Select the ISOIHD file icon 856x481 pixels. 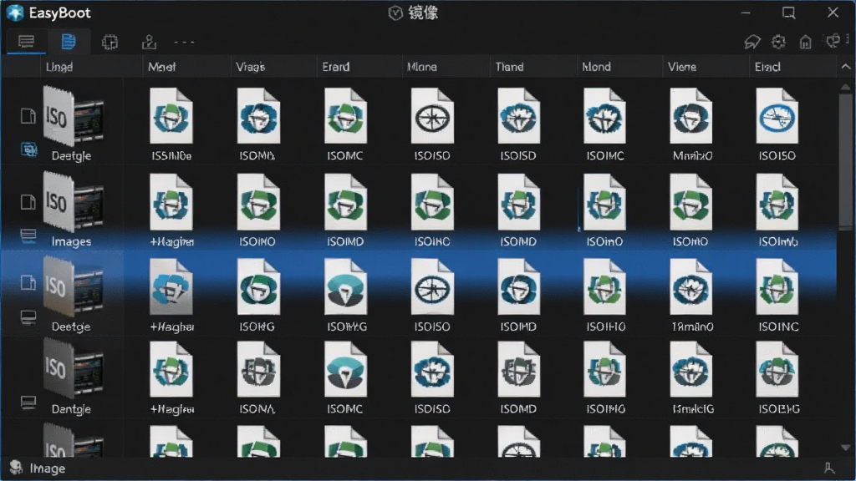pyautogui.click(x=518, y=287)
